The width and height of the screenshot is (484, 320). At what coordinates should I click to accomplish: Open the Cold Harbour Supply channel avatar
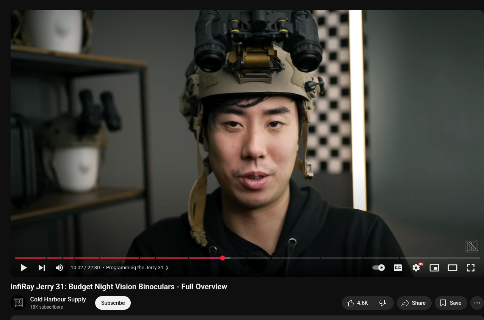[x=18, y=303]
